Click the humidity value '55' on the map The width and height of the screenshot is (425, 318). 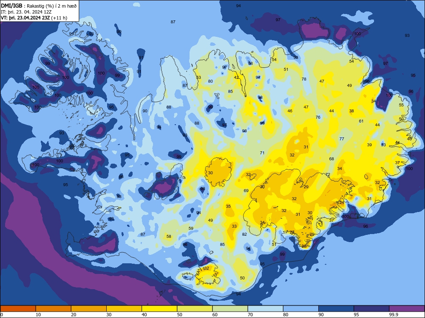[x=401, y=105]
